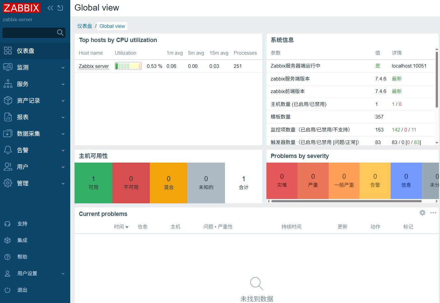The height and width of the screenshot is (303, 440).
Task: Click the 系统信息 scroll up arrow
Action: [437, 49]
